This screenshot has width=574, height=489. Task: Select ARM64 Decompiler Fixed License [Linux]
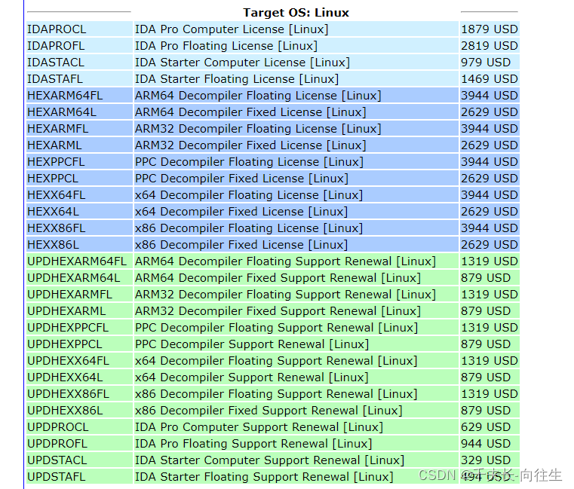point(250,112)
